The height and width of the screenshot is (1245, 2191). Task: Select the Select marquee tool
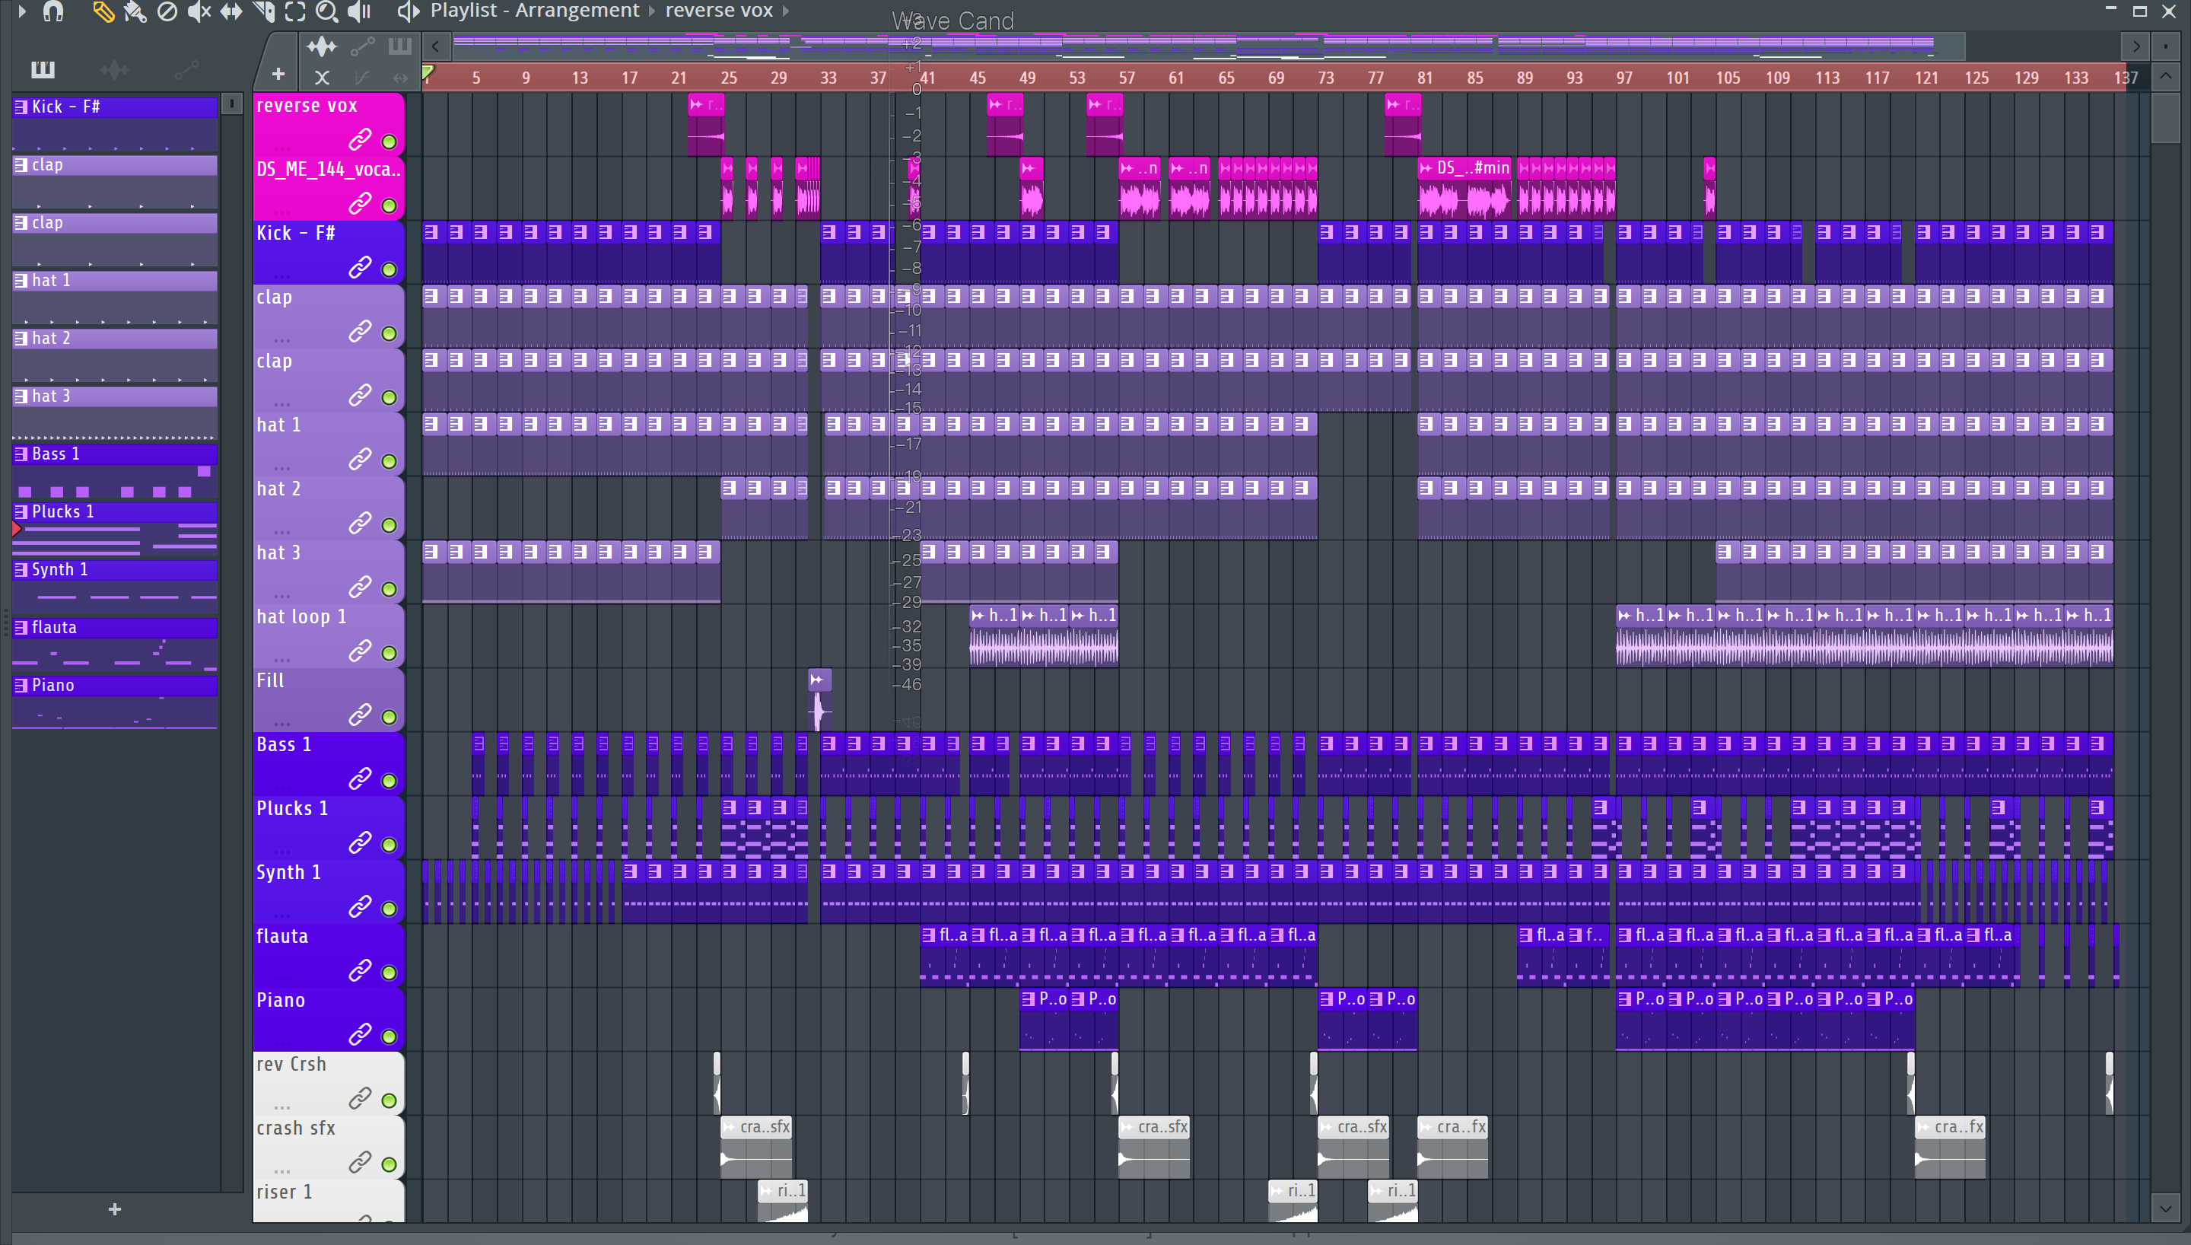pos(295,11)
